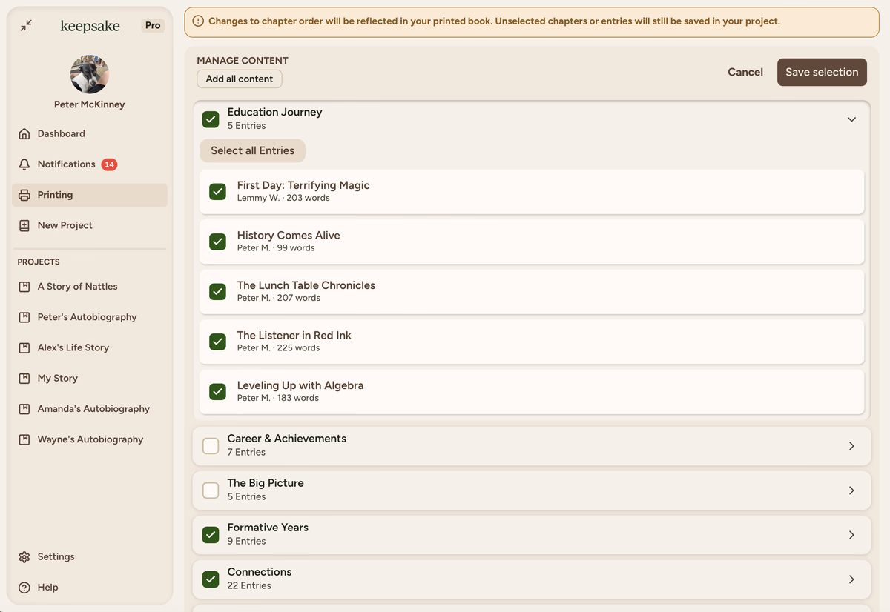Click the New Project plus icon
Screen dimensions: 890x612
24,225
